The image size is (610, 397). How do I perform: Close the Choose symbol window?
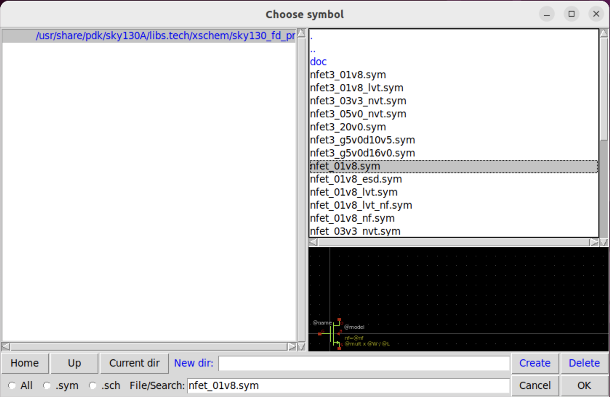tap(596, 14)
